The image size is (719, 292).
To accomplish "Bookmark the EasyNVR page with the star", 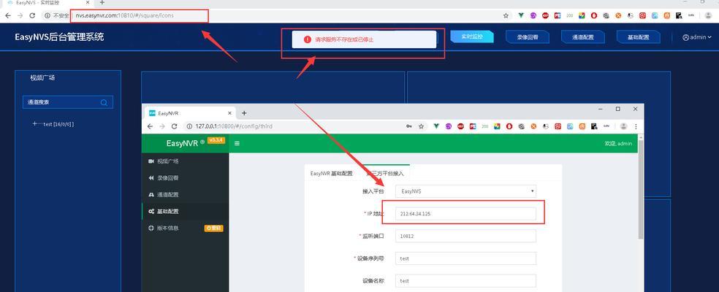I will [421, 126].
